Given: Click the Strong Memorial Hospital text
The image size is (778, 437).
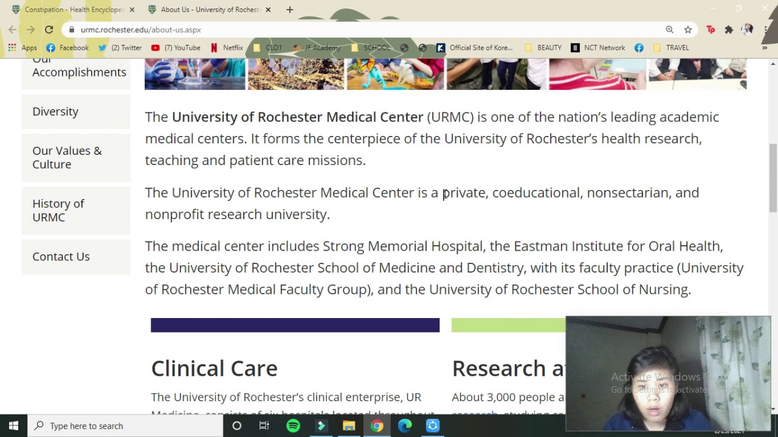Looking at the screenshot, I should (x=402, y=246).
